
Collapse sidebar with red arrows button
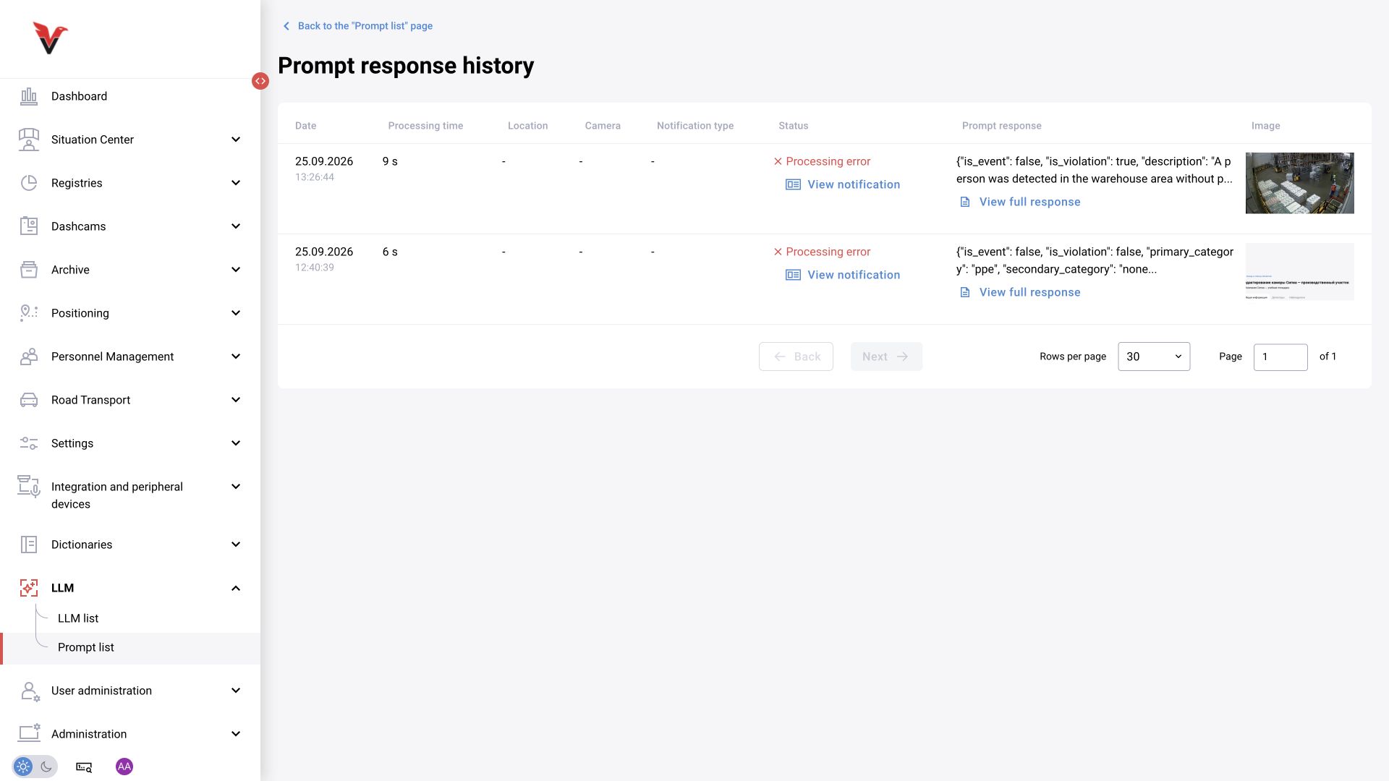point(260,81)
